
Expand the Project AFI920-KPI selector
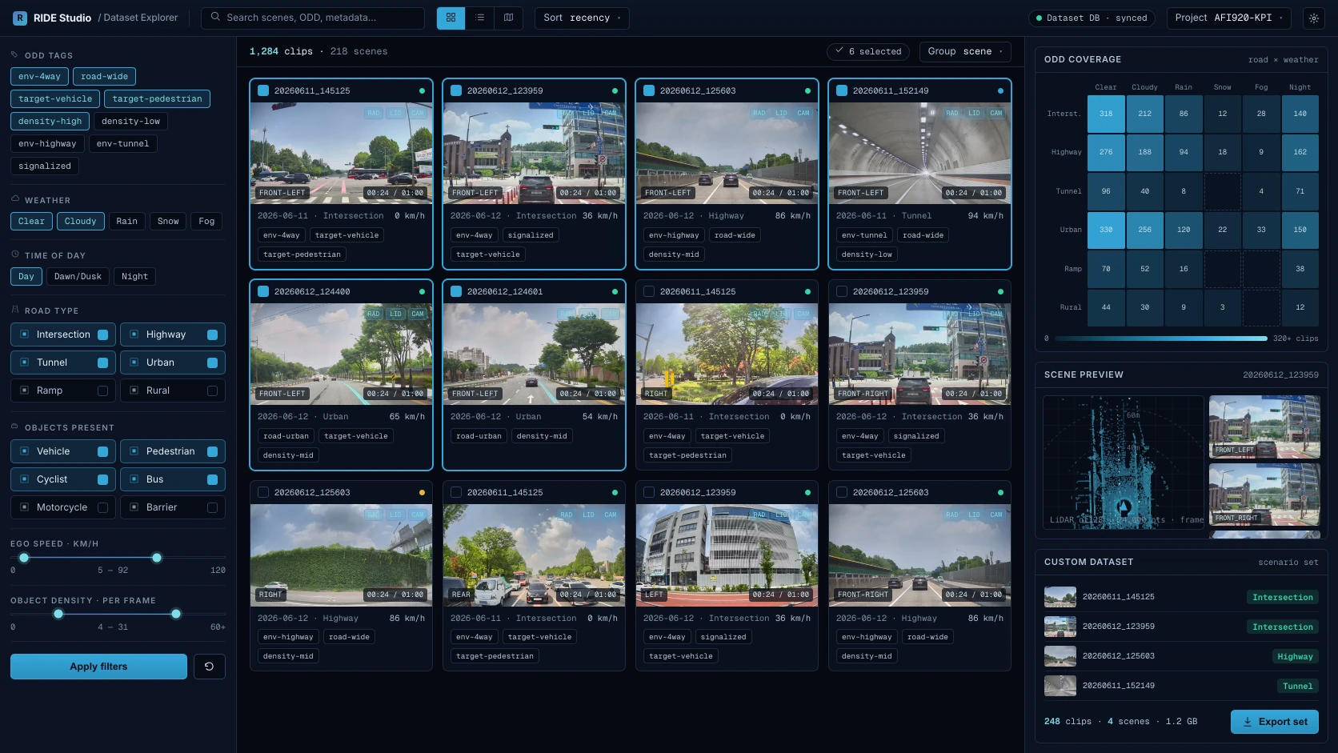pyautogui.click(x=1229, y=18)
